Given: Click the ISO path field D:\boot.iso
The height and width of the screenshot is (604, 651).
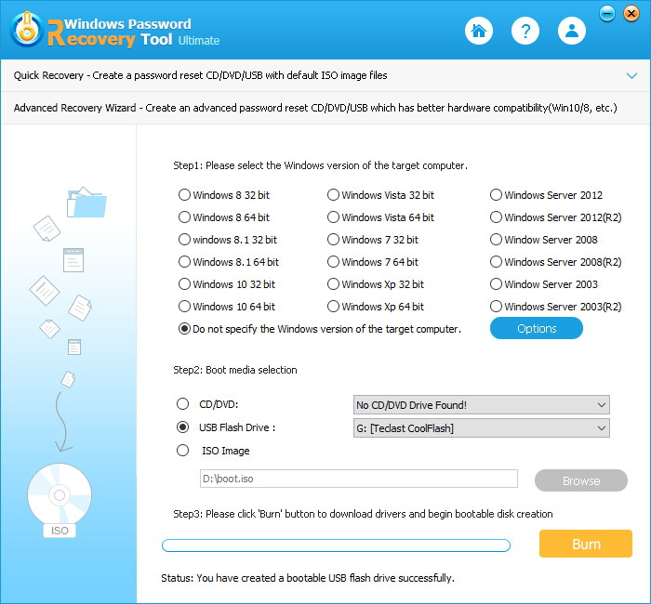Looking at the screenshot, I should click(359, 479).
